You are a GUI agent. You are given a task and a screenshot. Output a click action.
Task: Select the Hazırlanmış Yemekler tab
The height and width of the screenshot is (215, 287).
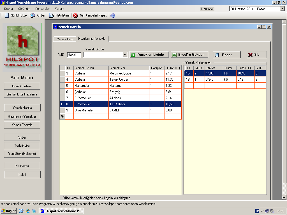92,39
